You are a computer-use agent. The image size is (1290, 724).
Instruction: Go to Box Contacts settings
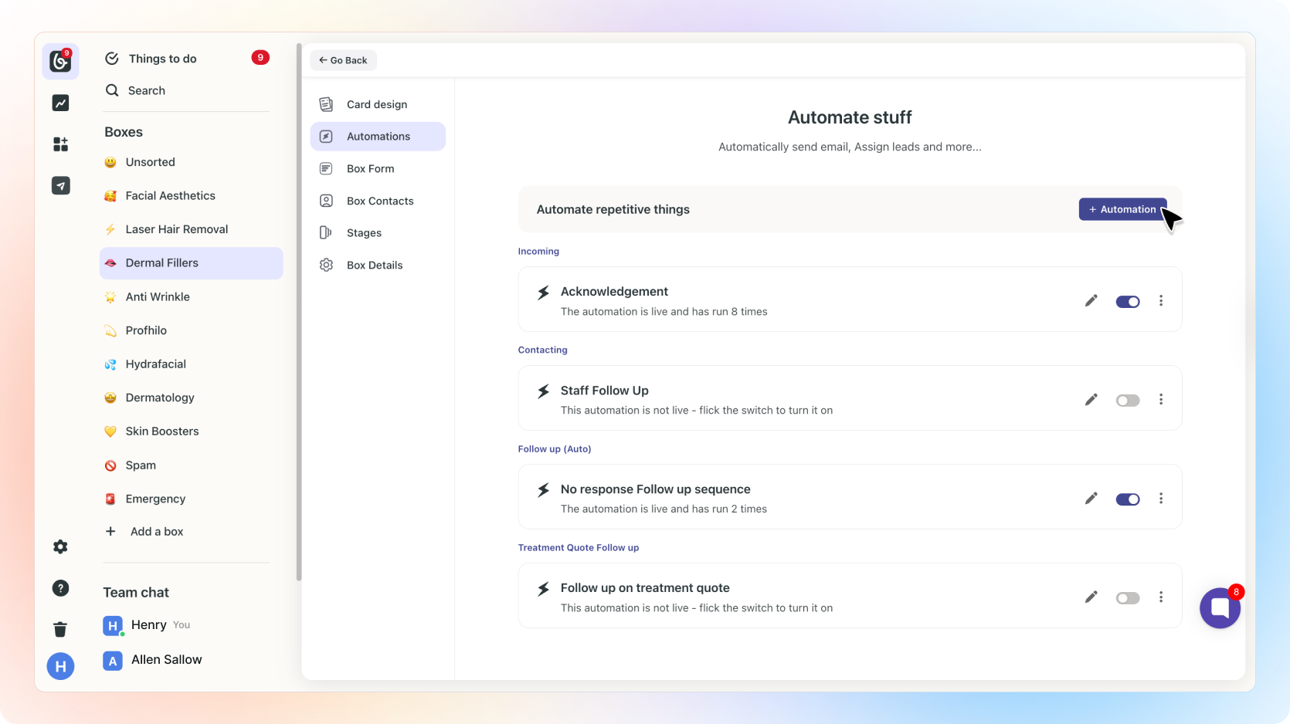coord(378,201)
